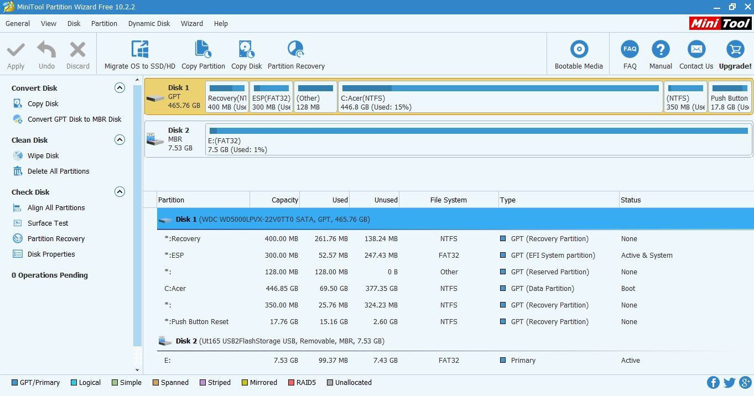Select the Disk 2 Ut165 USB header row
Image resolution: width=754 pixels, height=396 pixels.
click(x=455, y=341)
